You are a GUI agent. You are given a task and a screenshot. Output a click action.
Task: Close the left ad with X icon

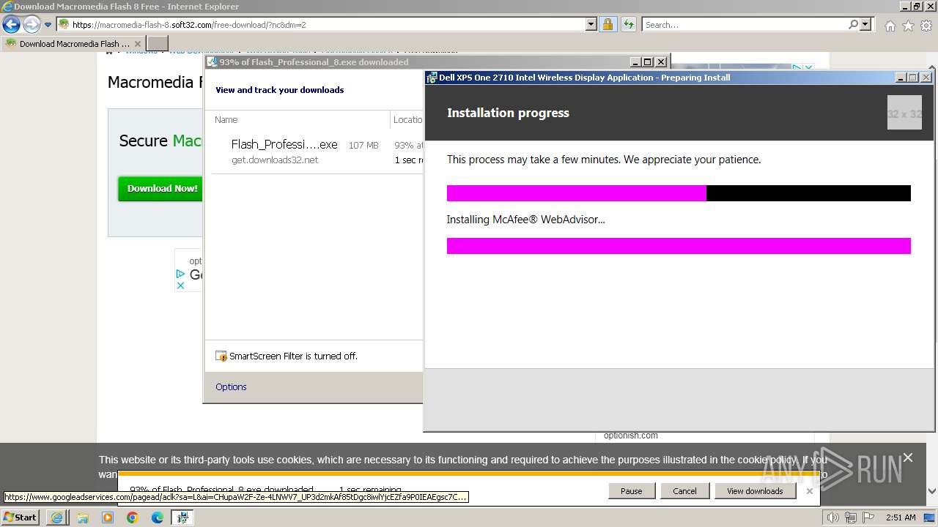pos(180,285)
